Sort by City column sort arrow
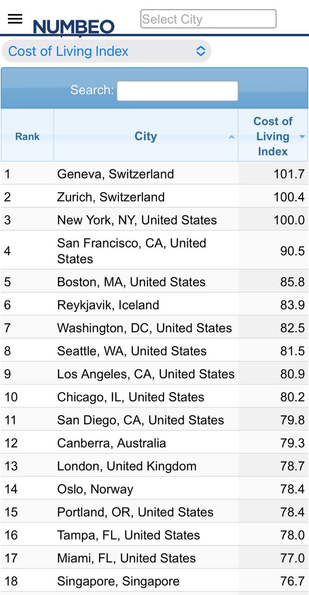Viewport: 309px width, 595px height. click(x=231, y=137)
